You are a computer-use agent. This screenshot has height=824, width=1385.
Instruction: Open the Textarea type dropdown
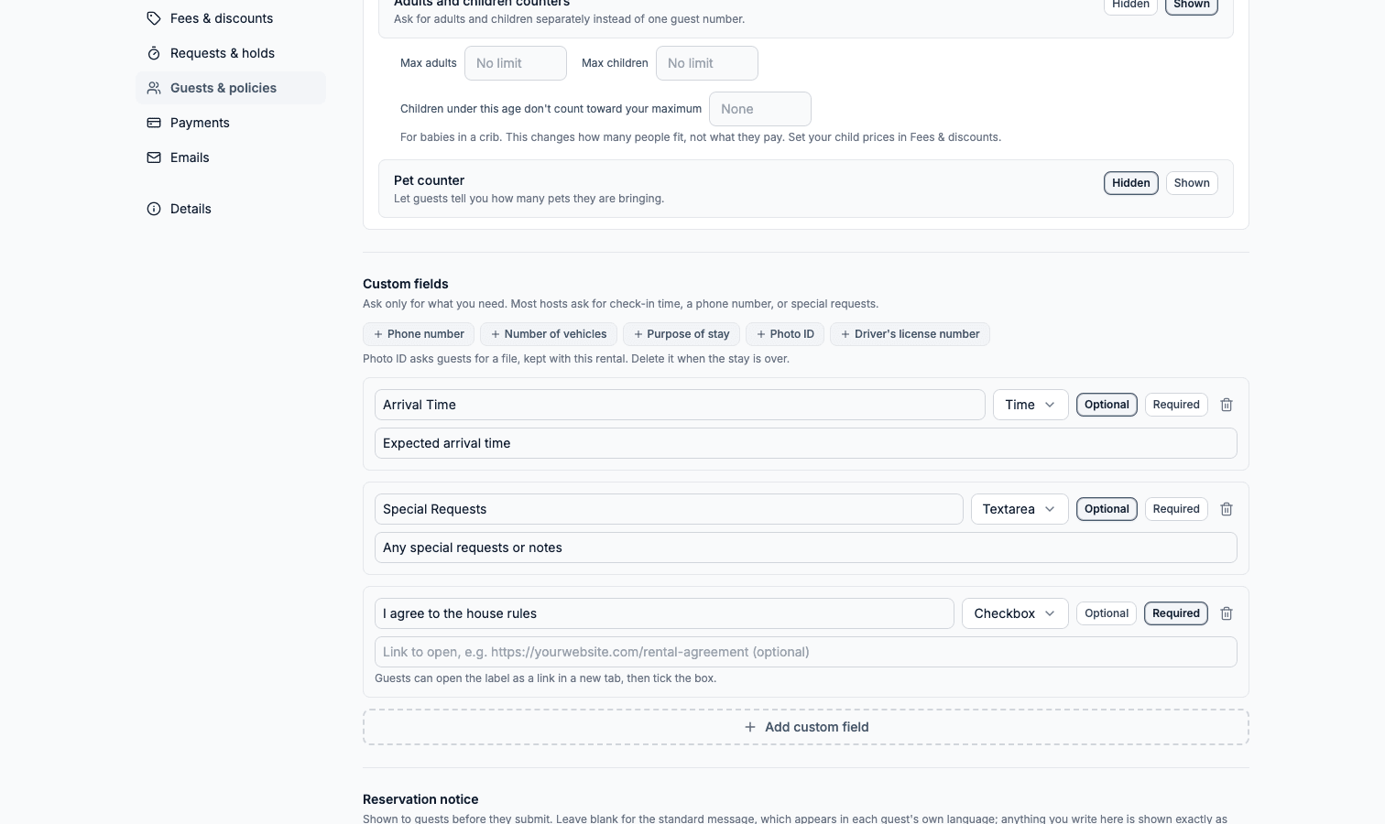point(1020,509)
